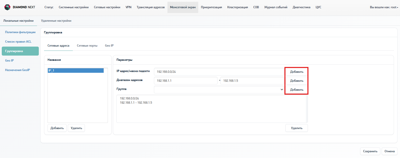Select Межсетевой экран menu item
Screen dimensions: 400x158
pyautogui.click(x=183, y=7)
